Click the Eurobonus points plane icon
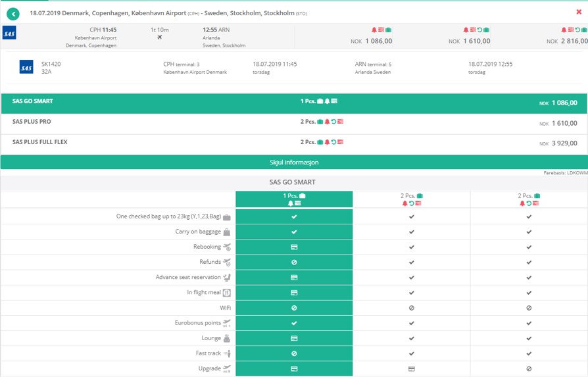 point(227,323)
